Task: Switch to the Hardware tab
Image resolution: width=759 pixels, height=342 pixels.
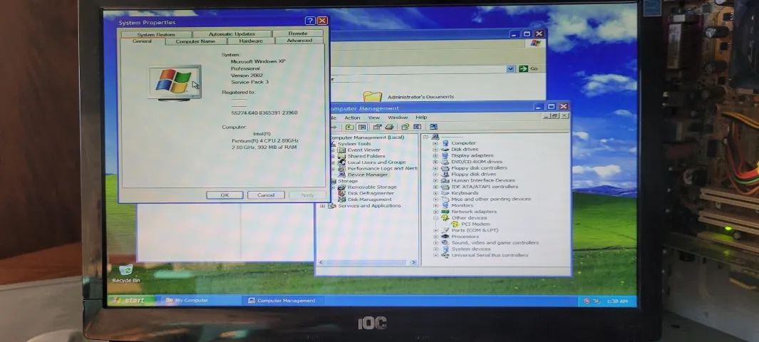Action: tap(251, 41)
